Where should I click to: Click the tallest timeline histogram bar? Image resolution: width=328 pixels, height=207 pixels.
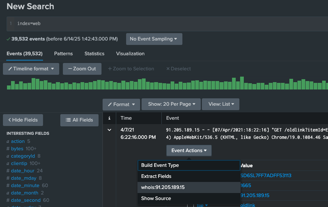click(242, 83)
